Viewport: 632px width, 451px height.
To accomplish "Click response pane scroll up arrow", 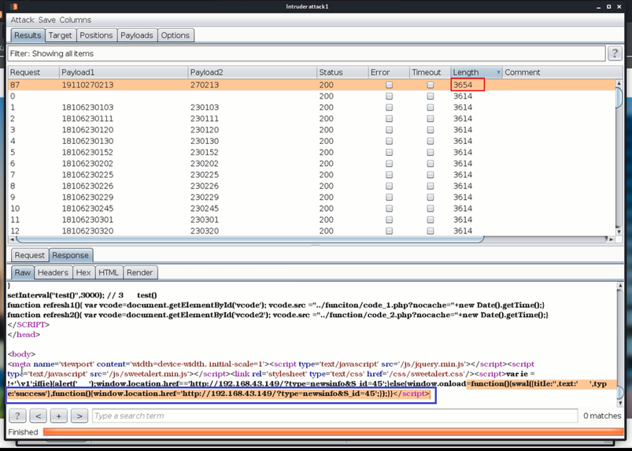I will [620, 286].
